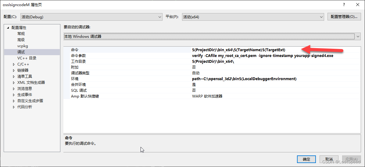Click the 环境 property name
The image size is (365, 167).
tap(75, 79)
